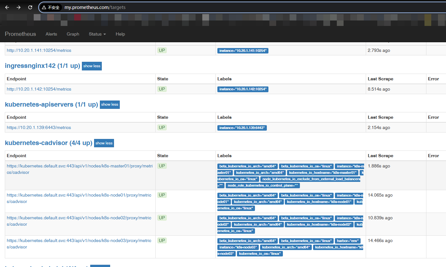The width and height of the screenshot is (446, 267).
Task: Reload the page with refresh icon
Action: pos(30,7)
